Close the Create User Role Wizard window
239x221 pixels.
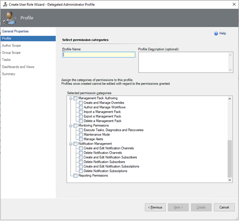234,4
